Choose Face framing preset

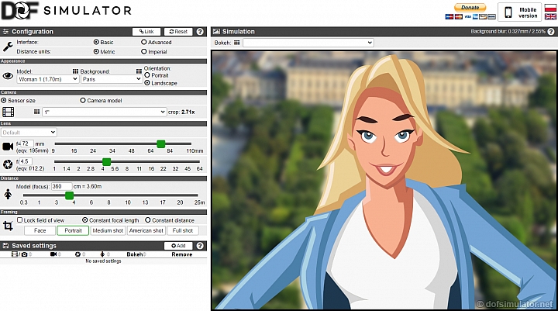pos(40,230)
